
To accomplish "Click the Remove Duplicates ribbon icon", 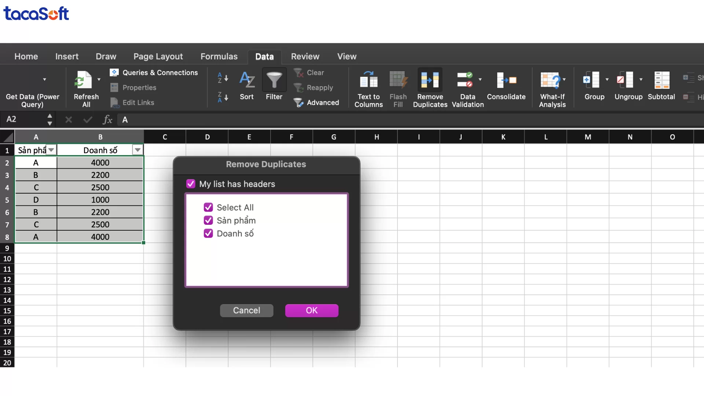I will [430, 81].
